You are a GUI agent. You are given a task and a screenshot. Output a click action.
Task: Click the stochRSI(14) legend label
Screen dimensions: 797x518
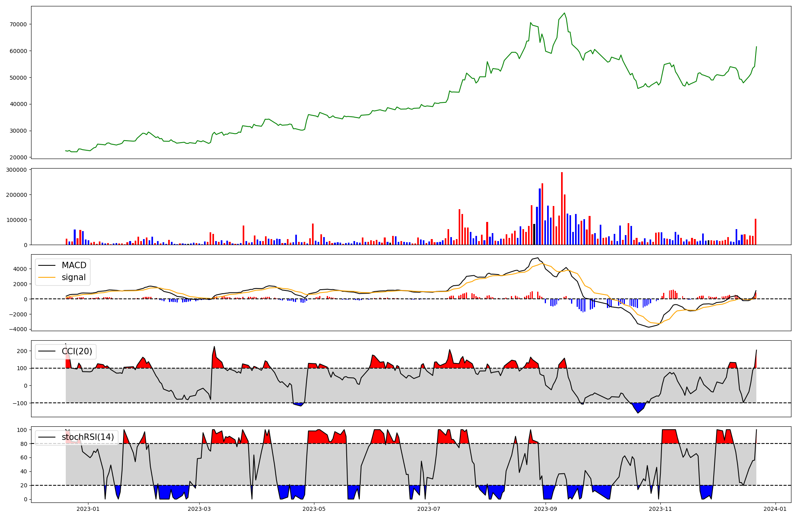88,437
